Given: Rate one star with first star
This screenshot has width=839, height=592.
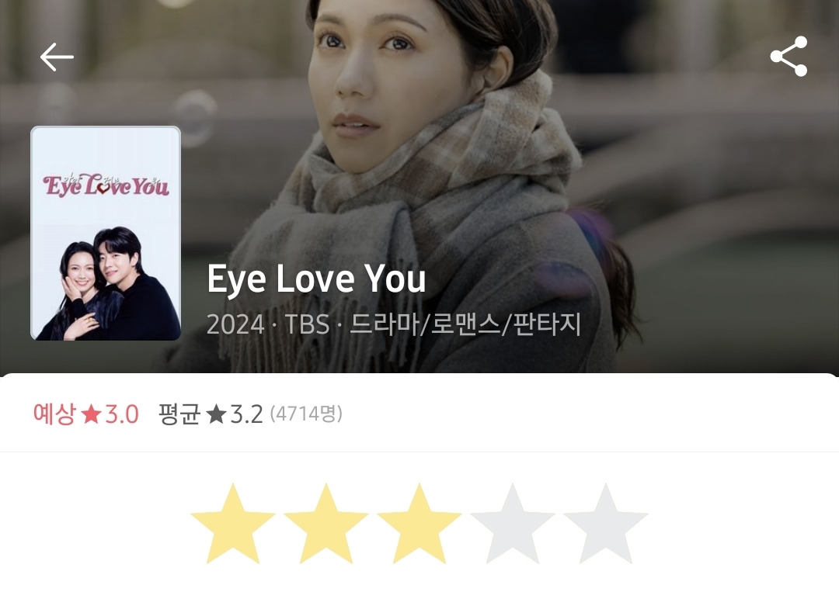Looking at the screenshot, I should point(233,524).
